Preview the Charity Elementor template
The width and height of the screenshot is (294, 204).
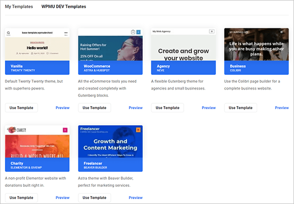pos(63,198)
